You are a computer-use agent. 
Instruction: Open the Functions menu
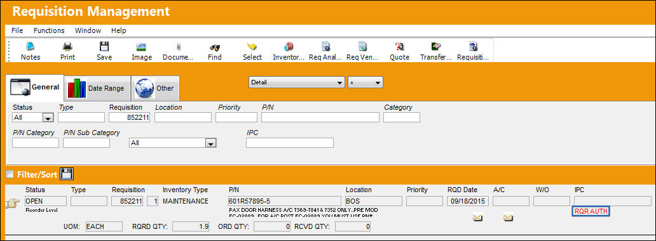point(49,30)
